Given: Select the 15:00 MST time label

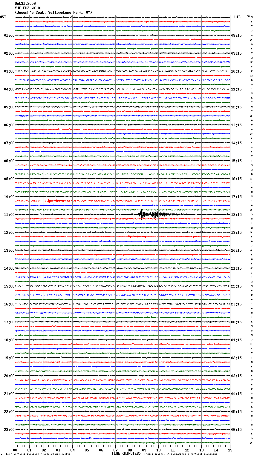Looking at the screenshot, I should pyautogui.click(x=9, y=286).
